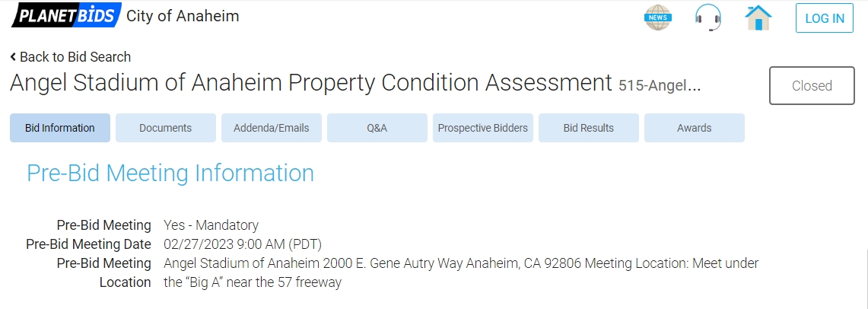Click the Pre-Bid Meeting Information heading
868x309 pixels.
170,174
